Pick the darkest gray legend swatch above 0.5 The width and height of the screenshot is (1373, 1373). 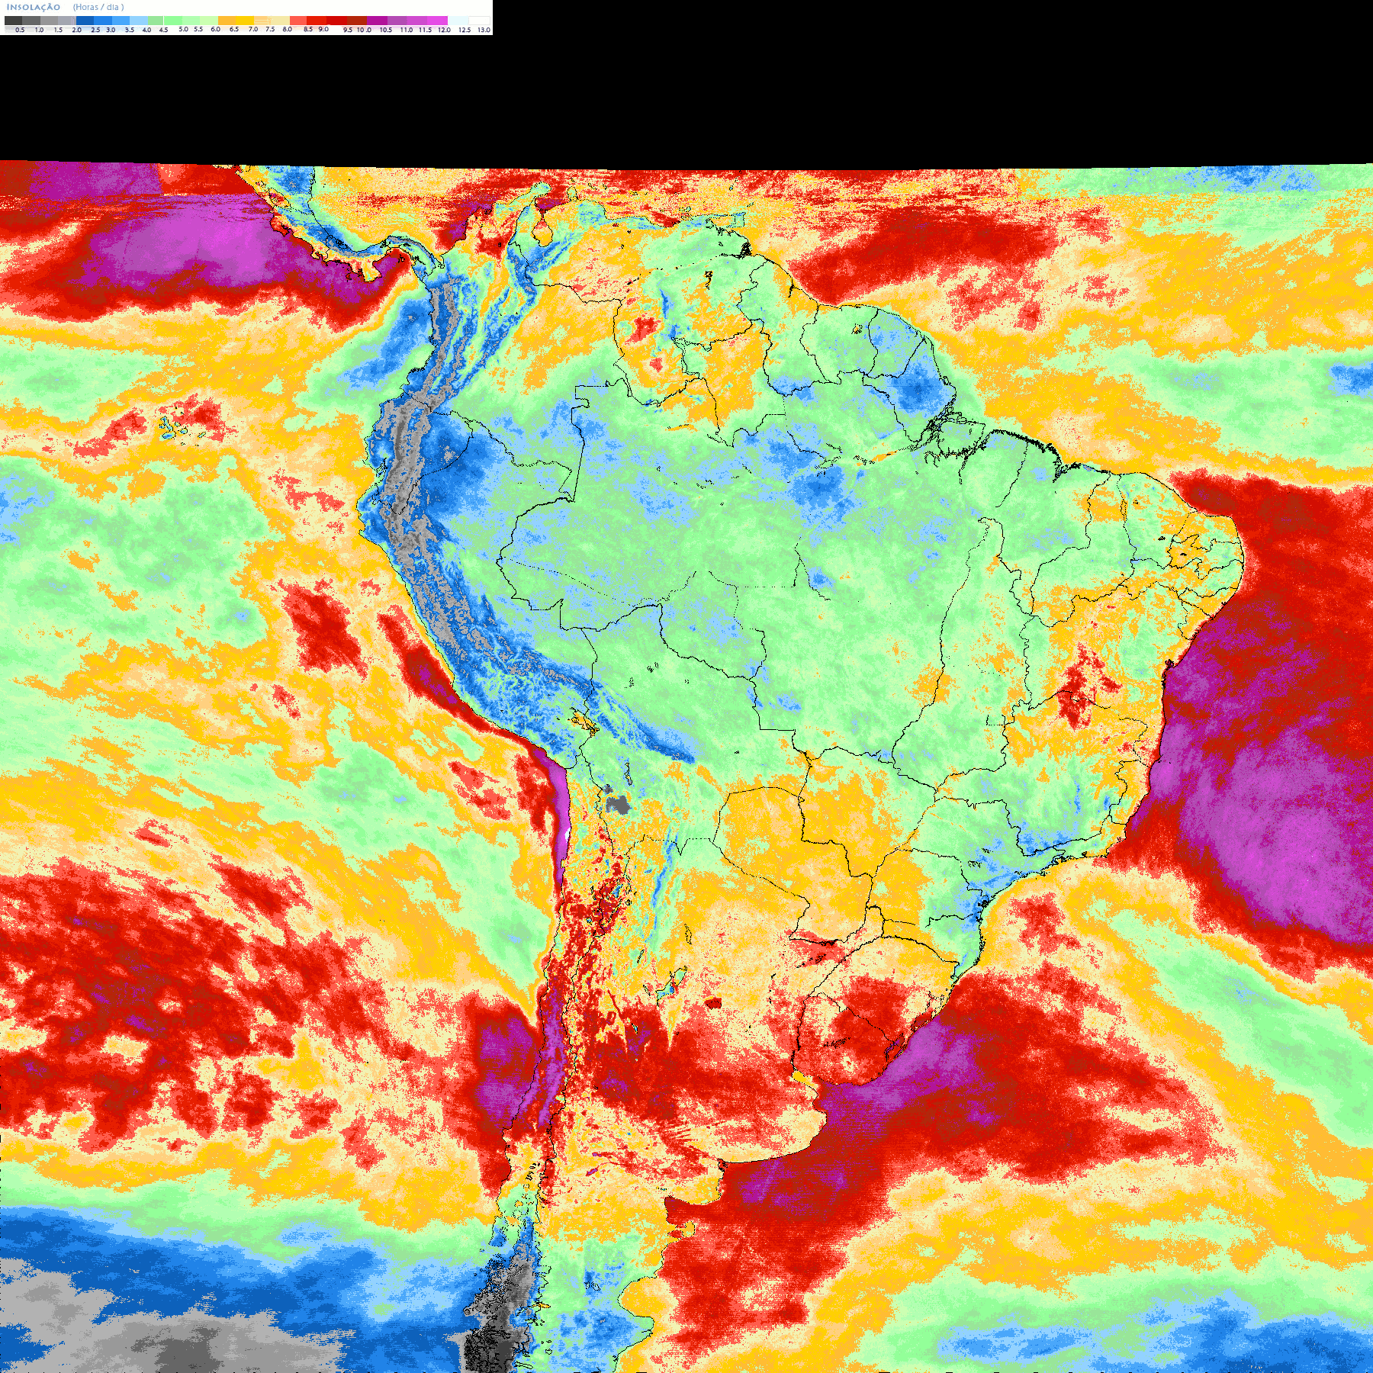coord(13,21)
